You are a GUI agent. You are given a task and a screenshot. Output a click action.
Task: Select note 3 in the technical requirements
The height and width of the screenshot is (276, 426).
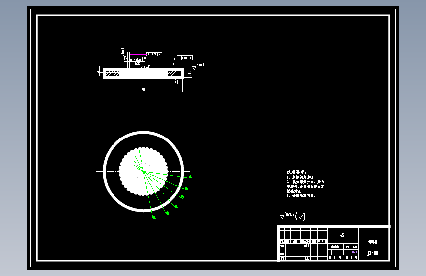click(x=301, y=195)
